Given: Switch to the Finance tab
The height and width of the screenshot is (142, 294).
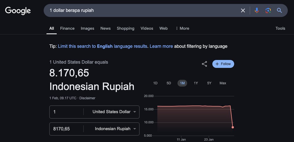Looking at the screenshot, I should tap(67, 29).
